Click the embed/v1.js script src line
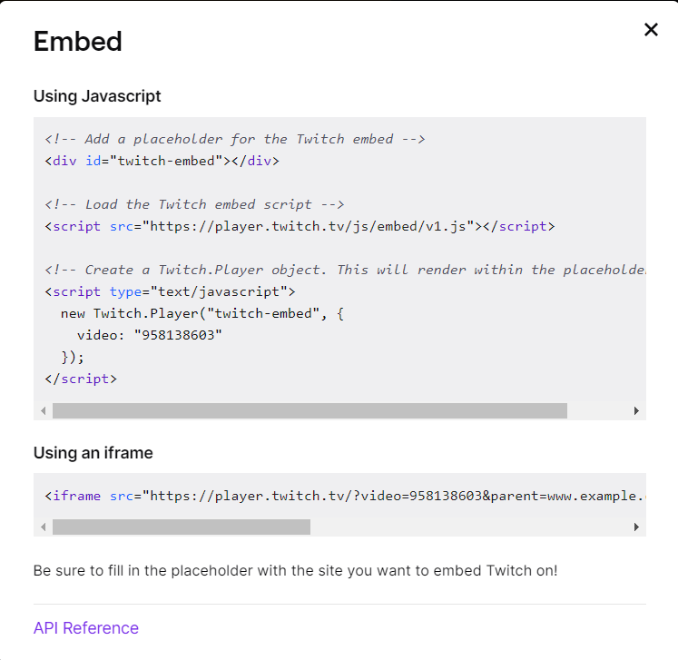Viewport: 678px width, 660px height. [x=300, y=226]
